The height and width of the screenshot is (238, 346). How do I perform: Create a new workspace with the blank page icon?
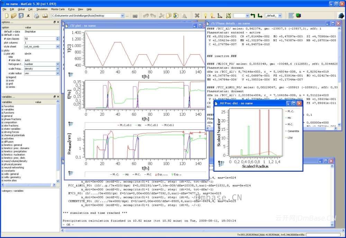click(x=7, y=16)
